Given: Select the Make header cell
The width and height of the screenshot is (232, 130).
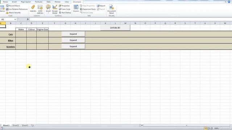Looking at the screenshot, I should (x=21, y=29).
